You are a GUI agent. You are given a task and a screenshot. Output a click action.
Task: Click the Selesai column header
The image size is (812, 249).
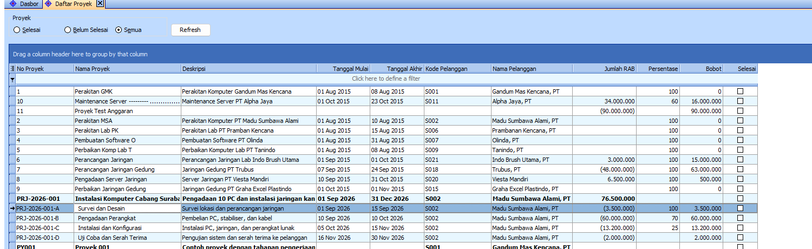(741, 69)
